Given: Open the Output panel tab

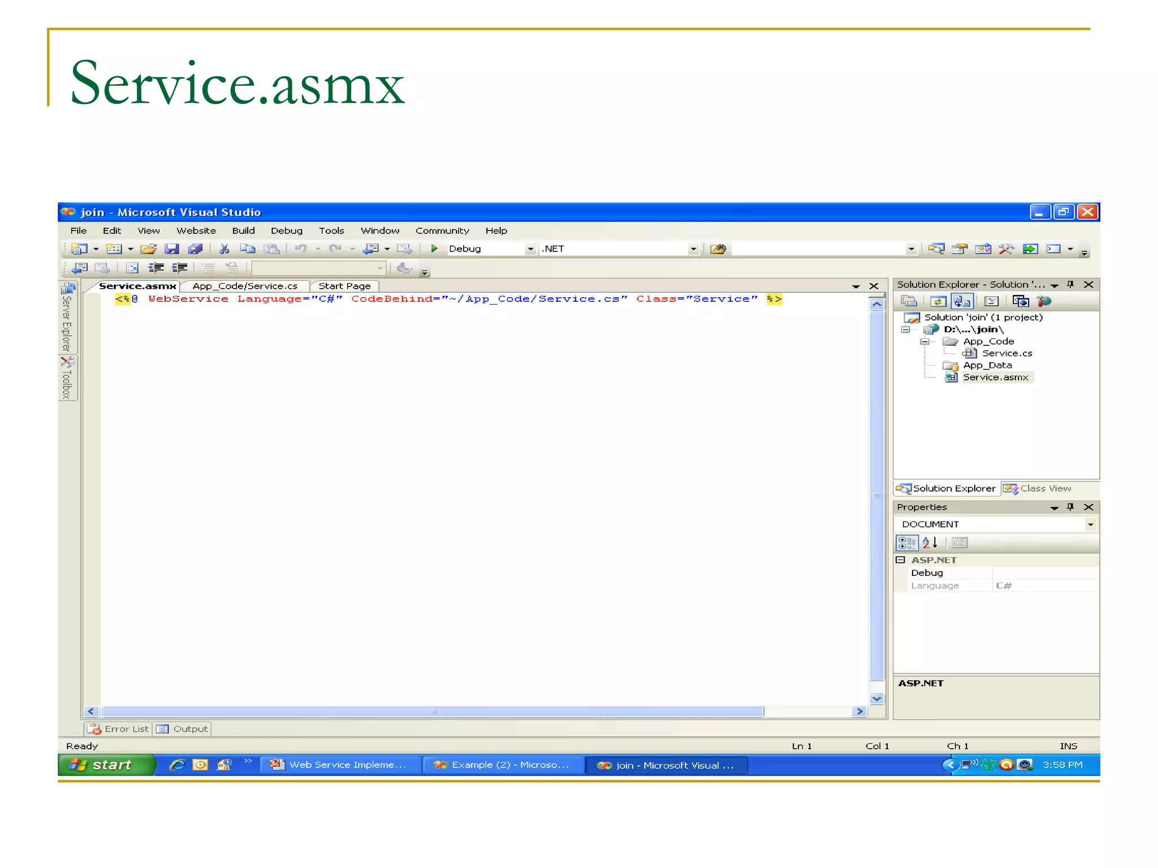Looking at the screenshot, I should point(182,729).
